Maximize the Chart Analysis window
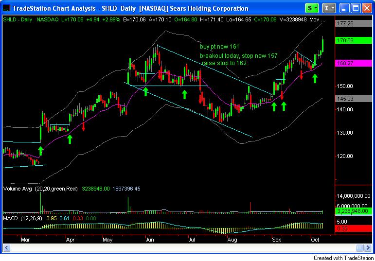The height and width of the screenshot is (261, 375). tap(356, 8)
